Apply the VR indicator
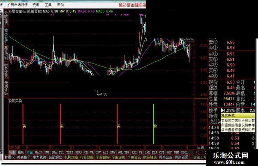Viewport: 258px width, 166px height. pos(92,152)
